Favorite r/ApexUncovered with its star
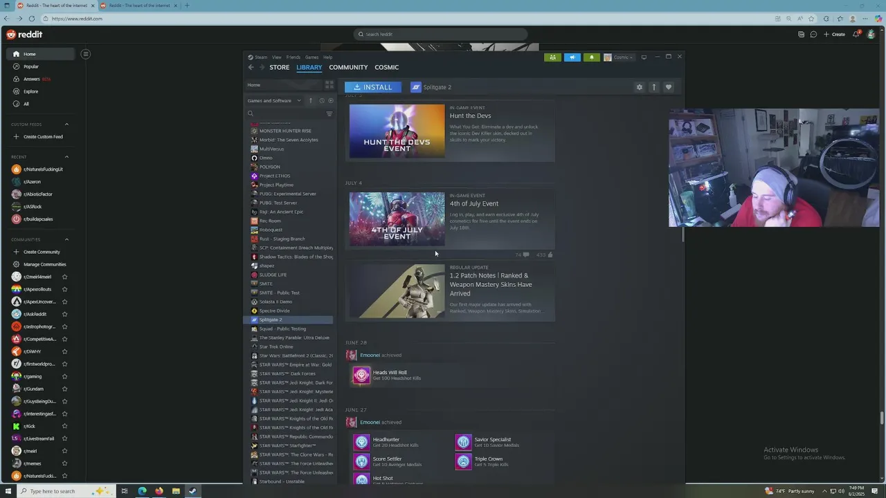This screenshot has height=498, width=886. 64,302
